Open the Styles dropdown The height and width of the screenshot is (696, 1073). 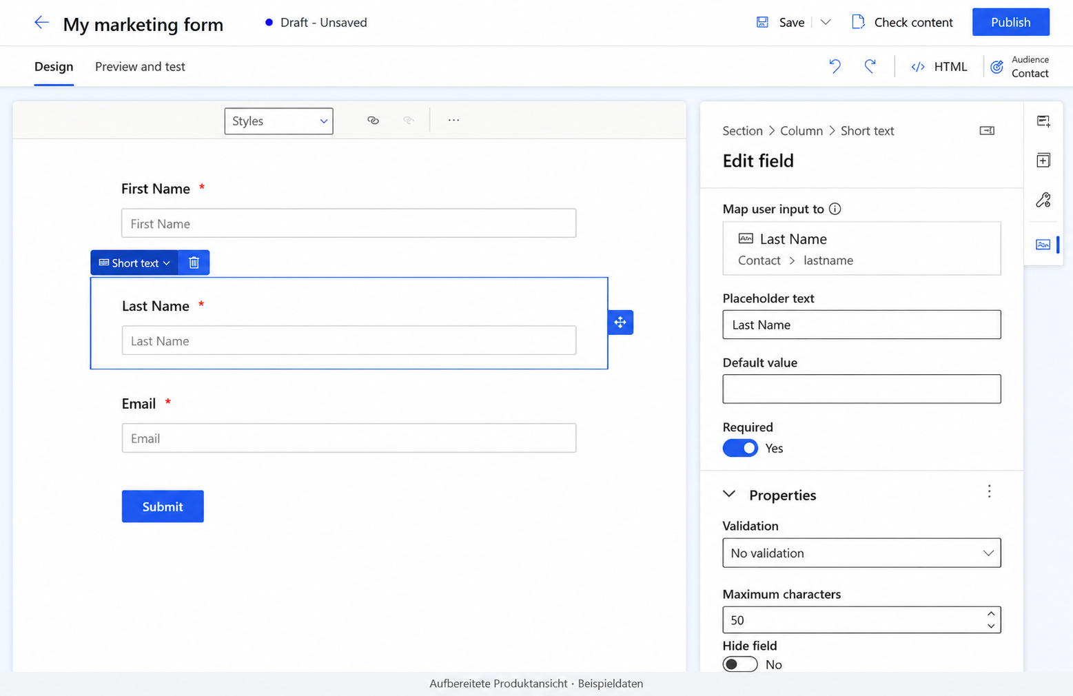tap(279, 121)
